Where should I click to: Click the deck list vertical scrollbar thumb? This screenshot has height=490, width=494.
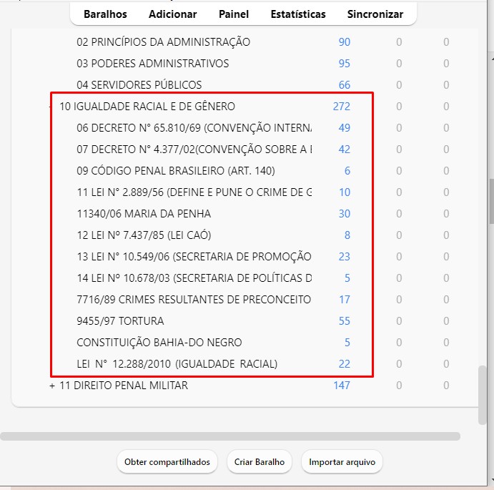point(482,395)
